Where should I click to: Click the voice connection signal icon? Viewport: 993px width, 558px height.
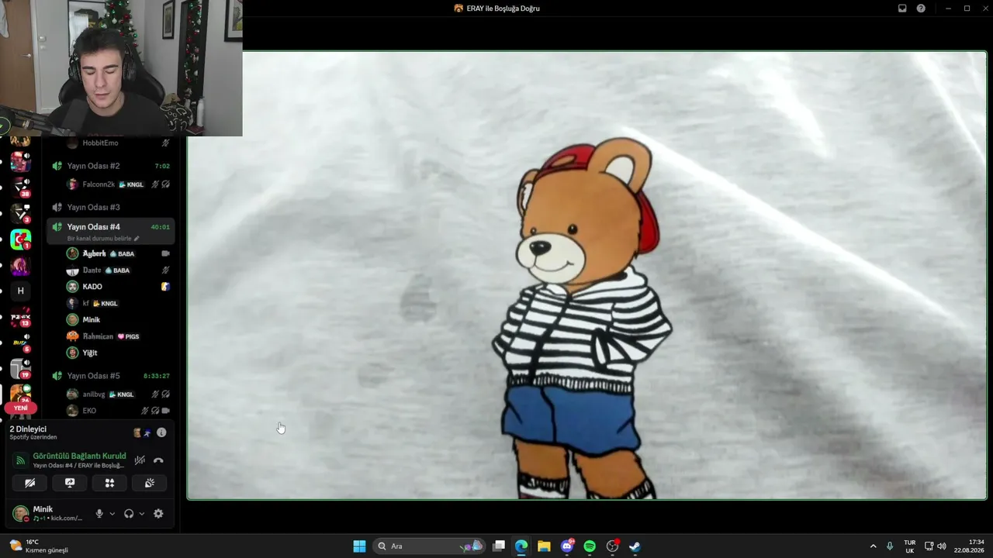coord(20,460)
